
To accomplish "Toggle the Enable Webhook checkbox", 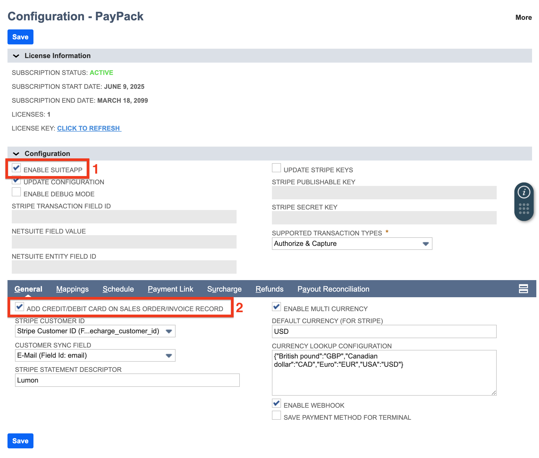I will point(276,403).
